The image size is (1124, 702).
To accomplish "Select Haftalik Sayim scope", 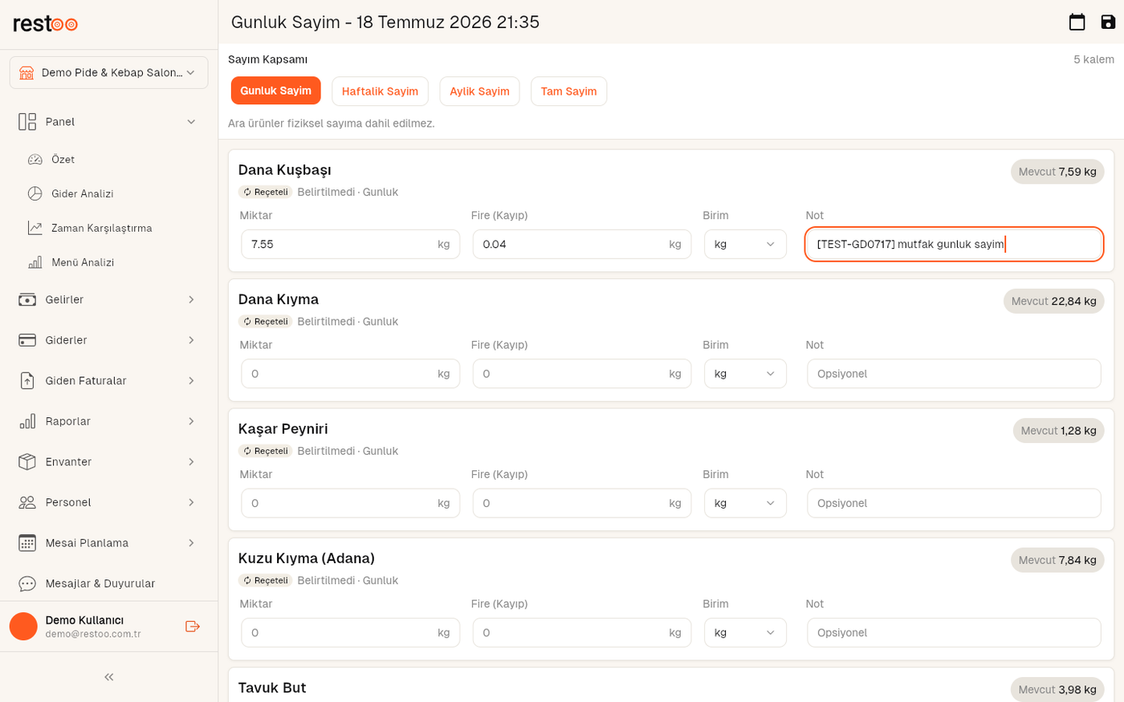I will [x=380, y=91].
